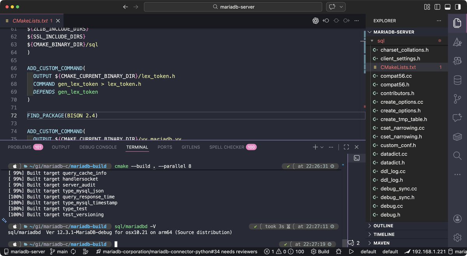
Task: Create a new terminal with the plus icon
Action: point(315,147)
